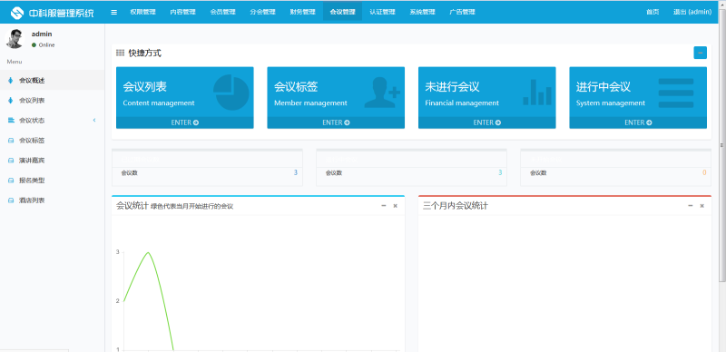Viewport: 726px width, 352px height.
Task: Toggle the hamburger sidebar menu icon
Action: tap(114, 12)
